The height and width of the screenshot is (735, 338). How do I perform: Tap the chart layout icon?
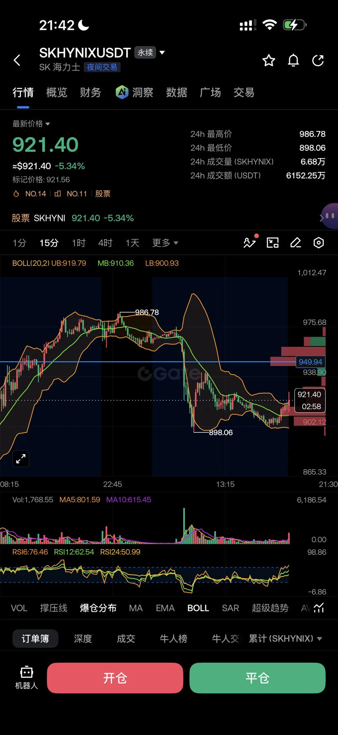tap(273, 243)
